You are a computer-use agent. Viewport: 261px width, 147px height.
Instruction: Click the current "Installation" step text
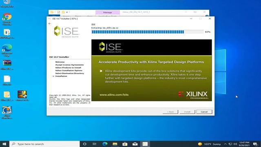coord(61,76)
